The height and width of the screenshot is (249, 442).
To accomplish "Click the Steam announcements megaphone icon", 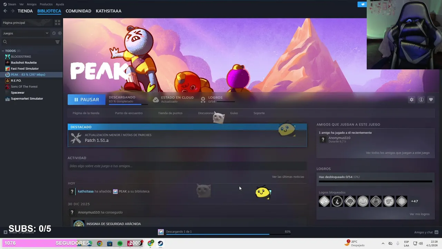I will coord(362,4).
